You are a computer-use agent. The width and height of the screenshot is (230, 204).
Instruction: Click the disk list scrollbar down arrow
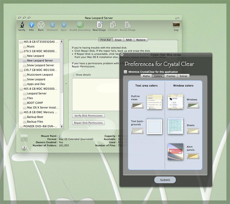(x=62, y=127)
